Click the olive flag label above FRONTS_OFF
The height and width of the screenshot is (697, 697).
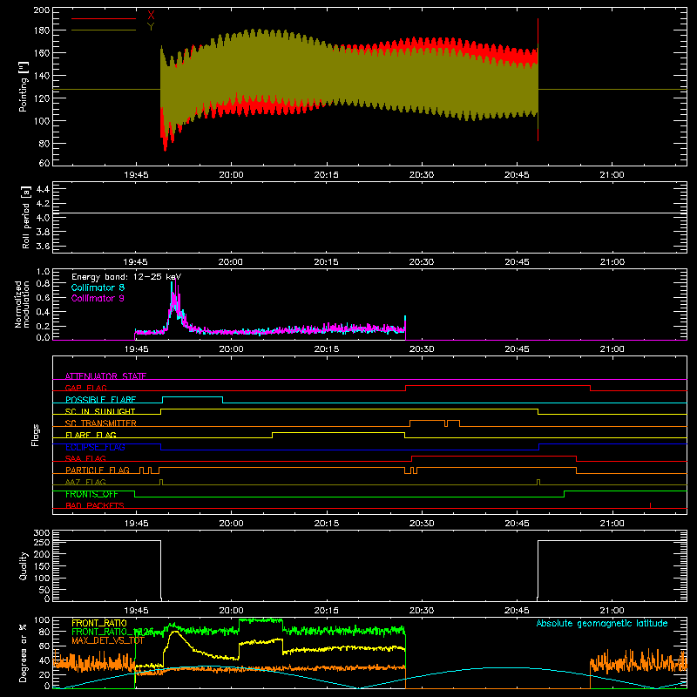pos(85,482)
